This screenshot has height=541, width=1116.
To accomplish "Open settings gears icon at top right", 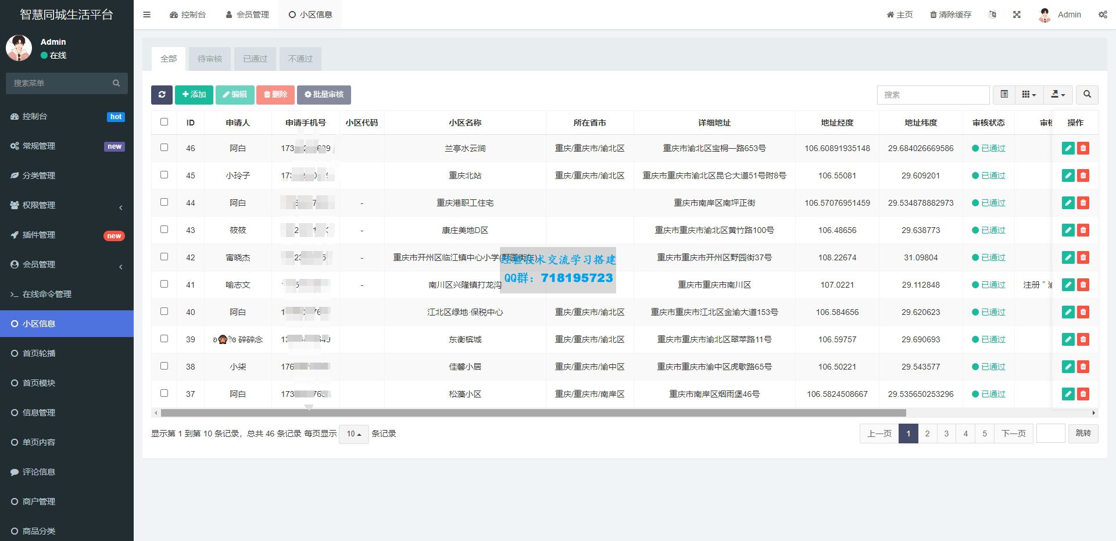I will tap(1103, 15).
